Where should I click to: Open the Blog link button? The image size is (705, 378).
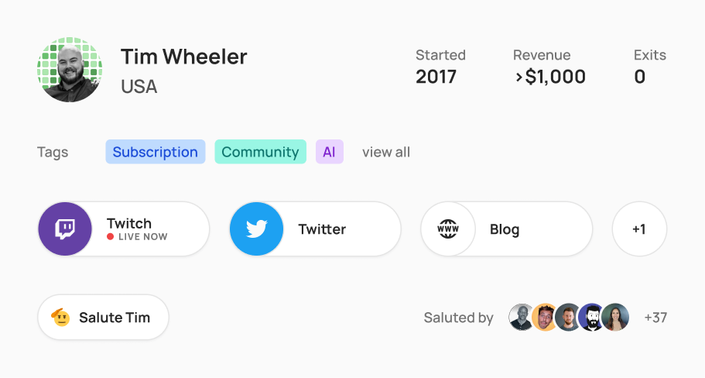(x=507, y=229)
